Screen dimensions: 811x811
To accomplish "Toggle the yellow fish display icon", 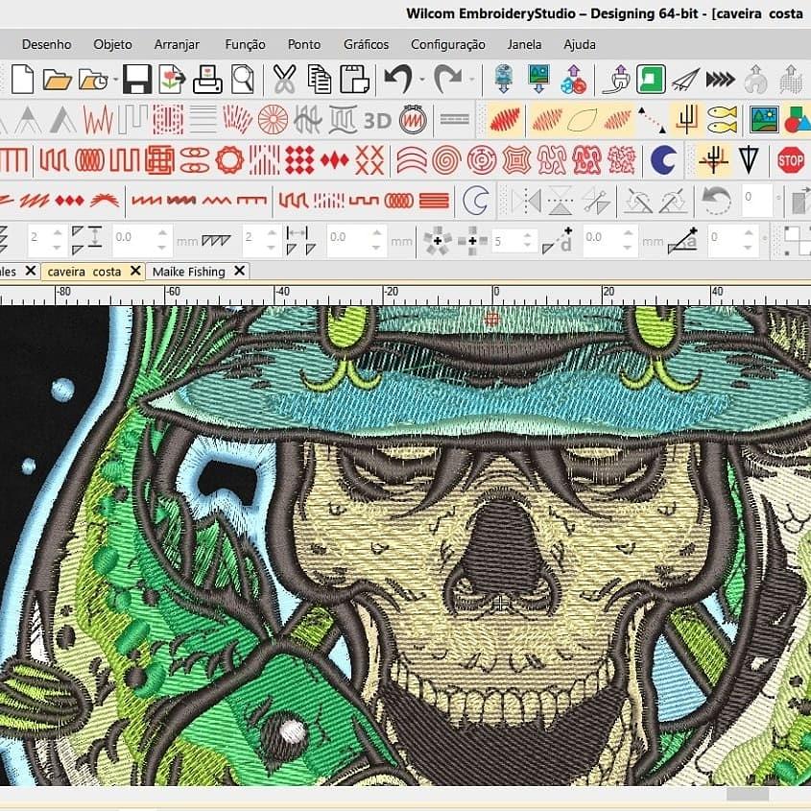I will [x=723, y=120].
